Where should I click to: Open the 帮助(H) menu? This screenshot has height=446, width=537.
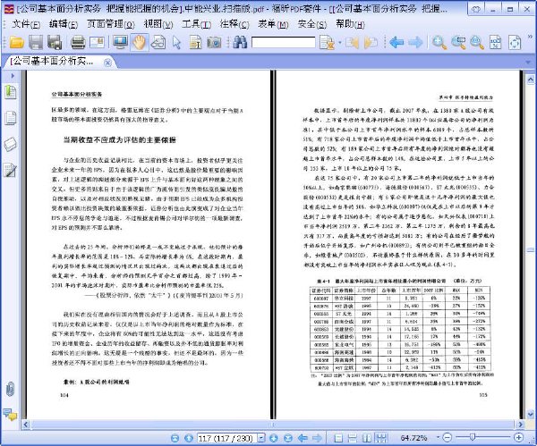(350, 24)
